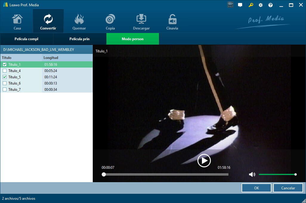
Task: Click the 00:00:34 length value
Action: click(x=51, y=89)
